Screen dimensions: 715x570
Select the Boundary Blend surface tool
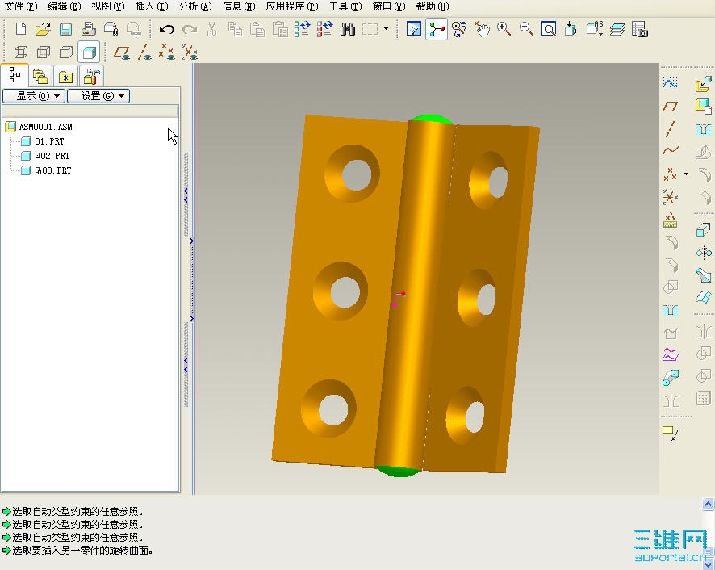click(x=704, y=298)
